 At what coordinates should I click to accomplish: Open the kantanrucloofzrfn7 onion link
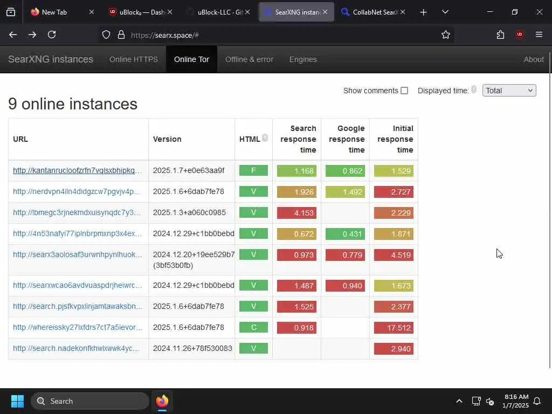point(78,170)
